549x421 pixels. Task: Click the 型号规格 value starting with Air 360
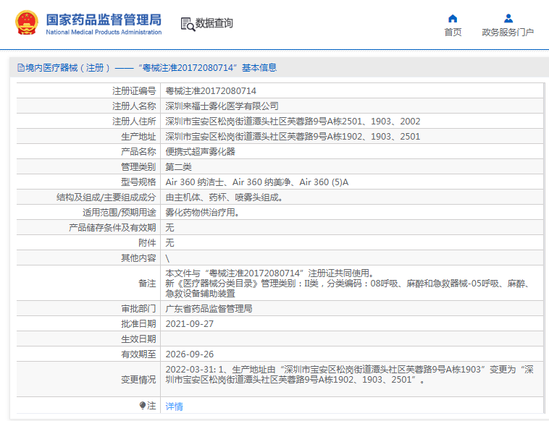coord(257,182)
